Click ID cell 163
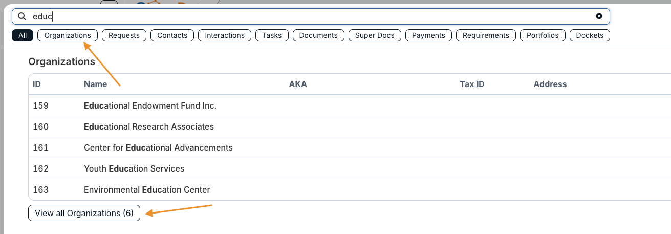 tap(40, 189)
